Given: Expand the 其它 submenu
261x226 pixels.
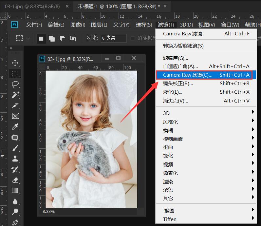Looking at the screenshot, I should 206,198.
